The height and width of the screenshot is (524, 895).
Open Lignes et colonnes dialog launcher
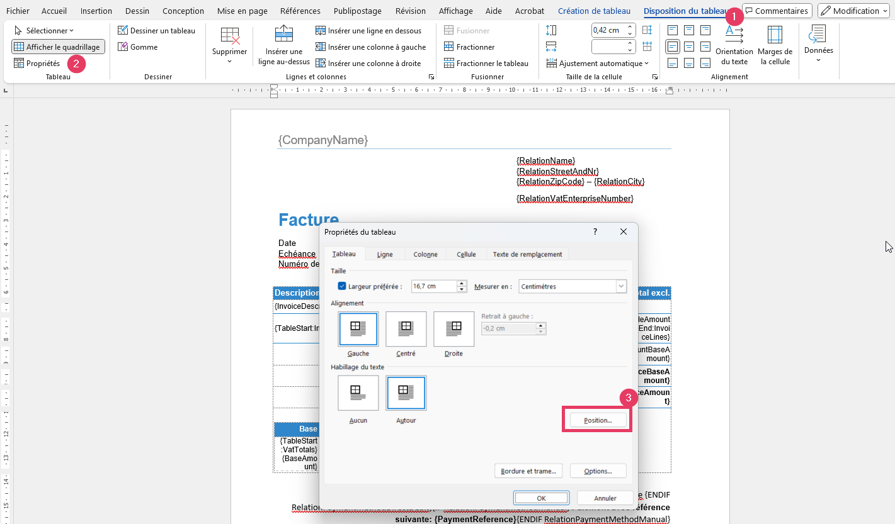point(431,77)
